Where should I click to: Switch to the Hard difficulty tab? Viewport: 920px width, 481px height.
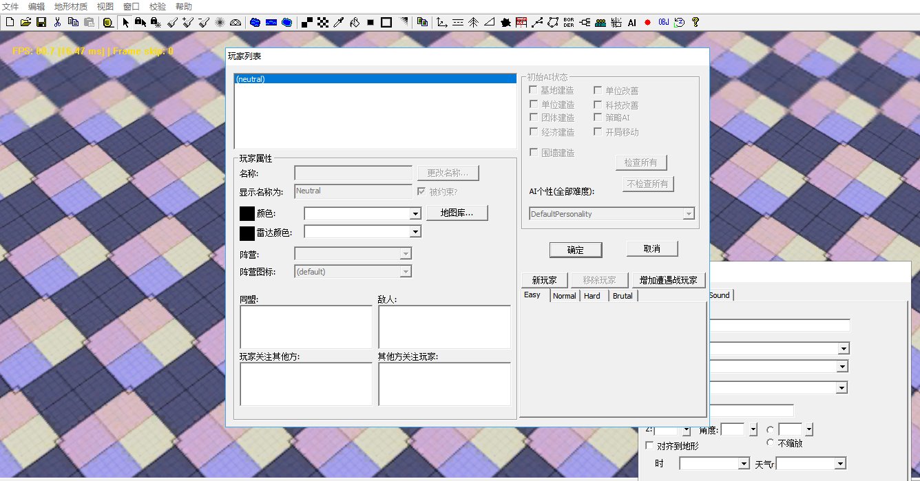pos(592,296)
